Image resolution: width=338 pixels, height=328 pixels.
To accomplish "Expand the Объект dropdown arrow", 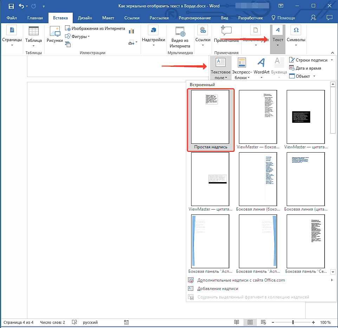I will [314, 76].
